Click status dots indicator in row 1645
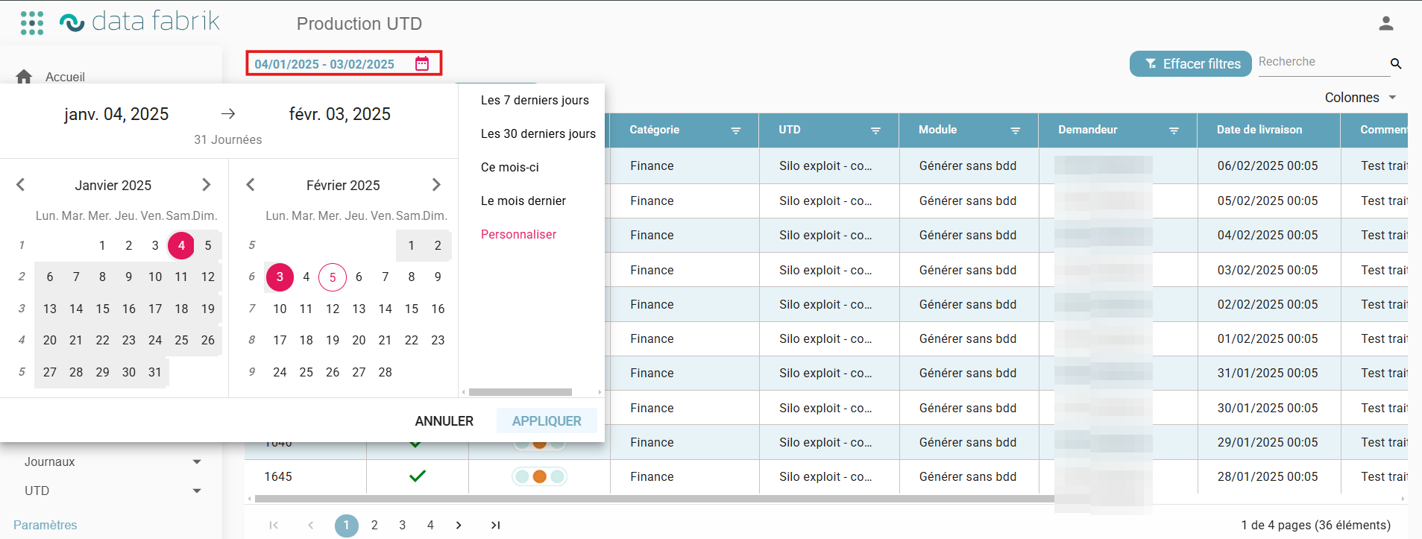Viewport: 1422px width, 539px height. pyautogui.click(x=539, y=476)
